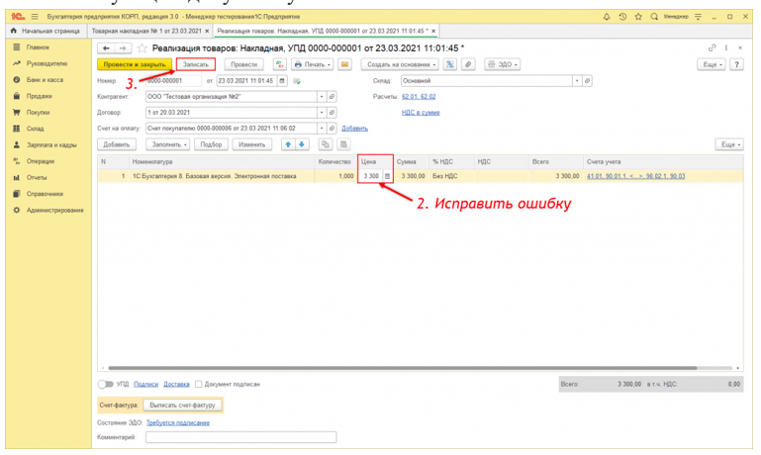Click the copy rows icon
Viewport: 761px width, 455px height.
[x=326, y=144]
